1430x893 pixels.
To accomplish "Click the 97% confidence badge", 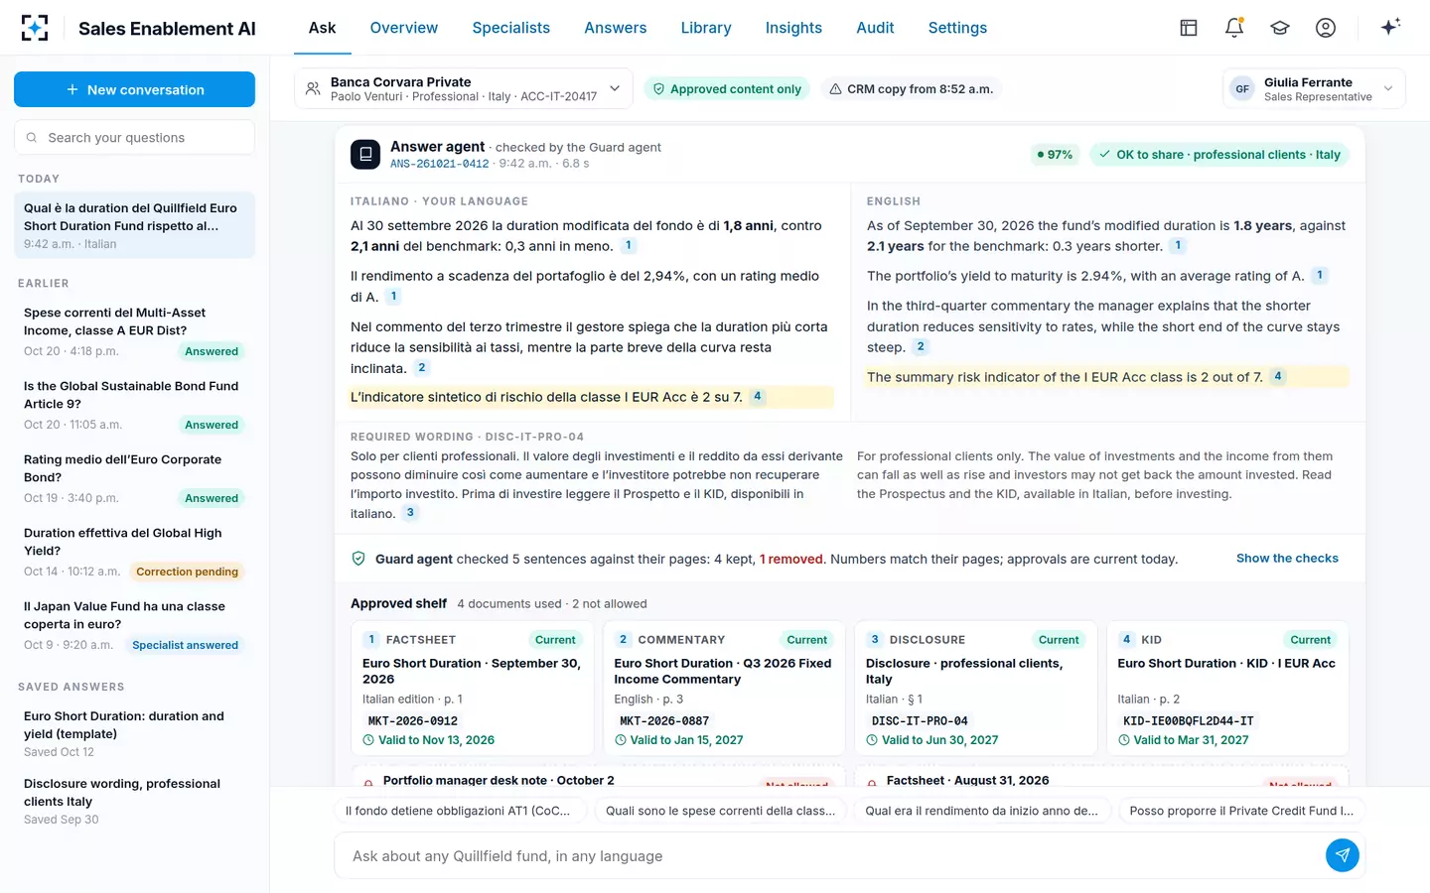I will (x=1055, y=155).
